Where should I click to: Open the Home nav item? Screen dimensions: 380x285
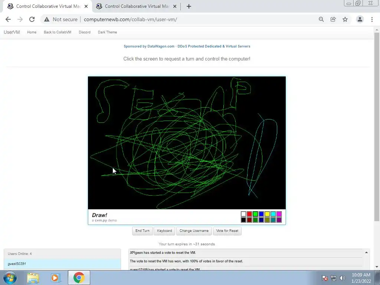[x=32, y=32]
